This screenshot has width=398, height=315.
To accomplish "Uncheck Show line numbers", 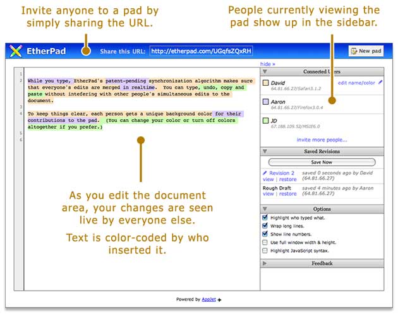I will point(265,234).
